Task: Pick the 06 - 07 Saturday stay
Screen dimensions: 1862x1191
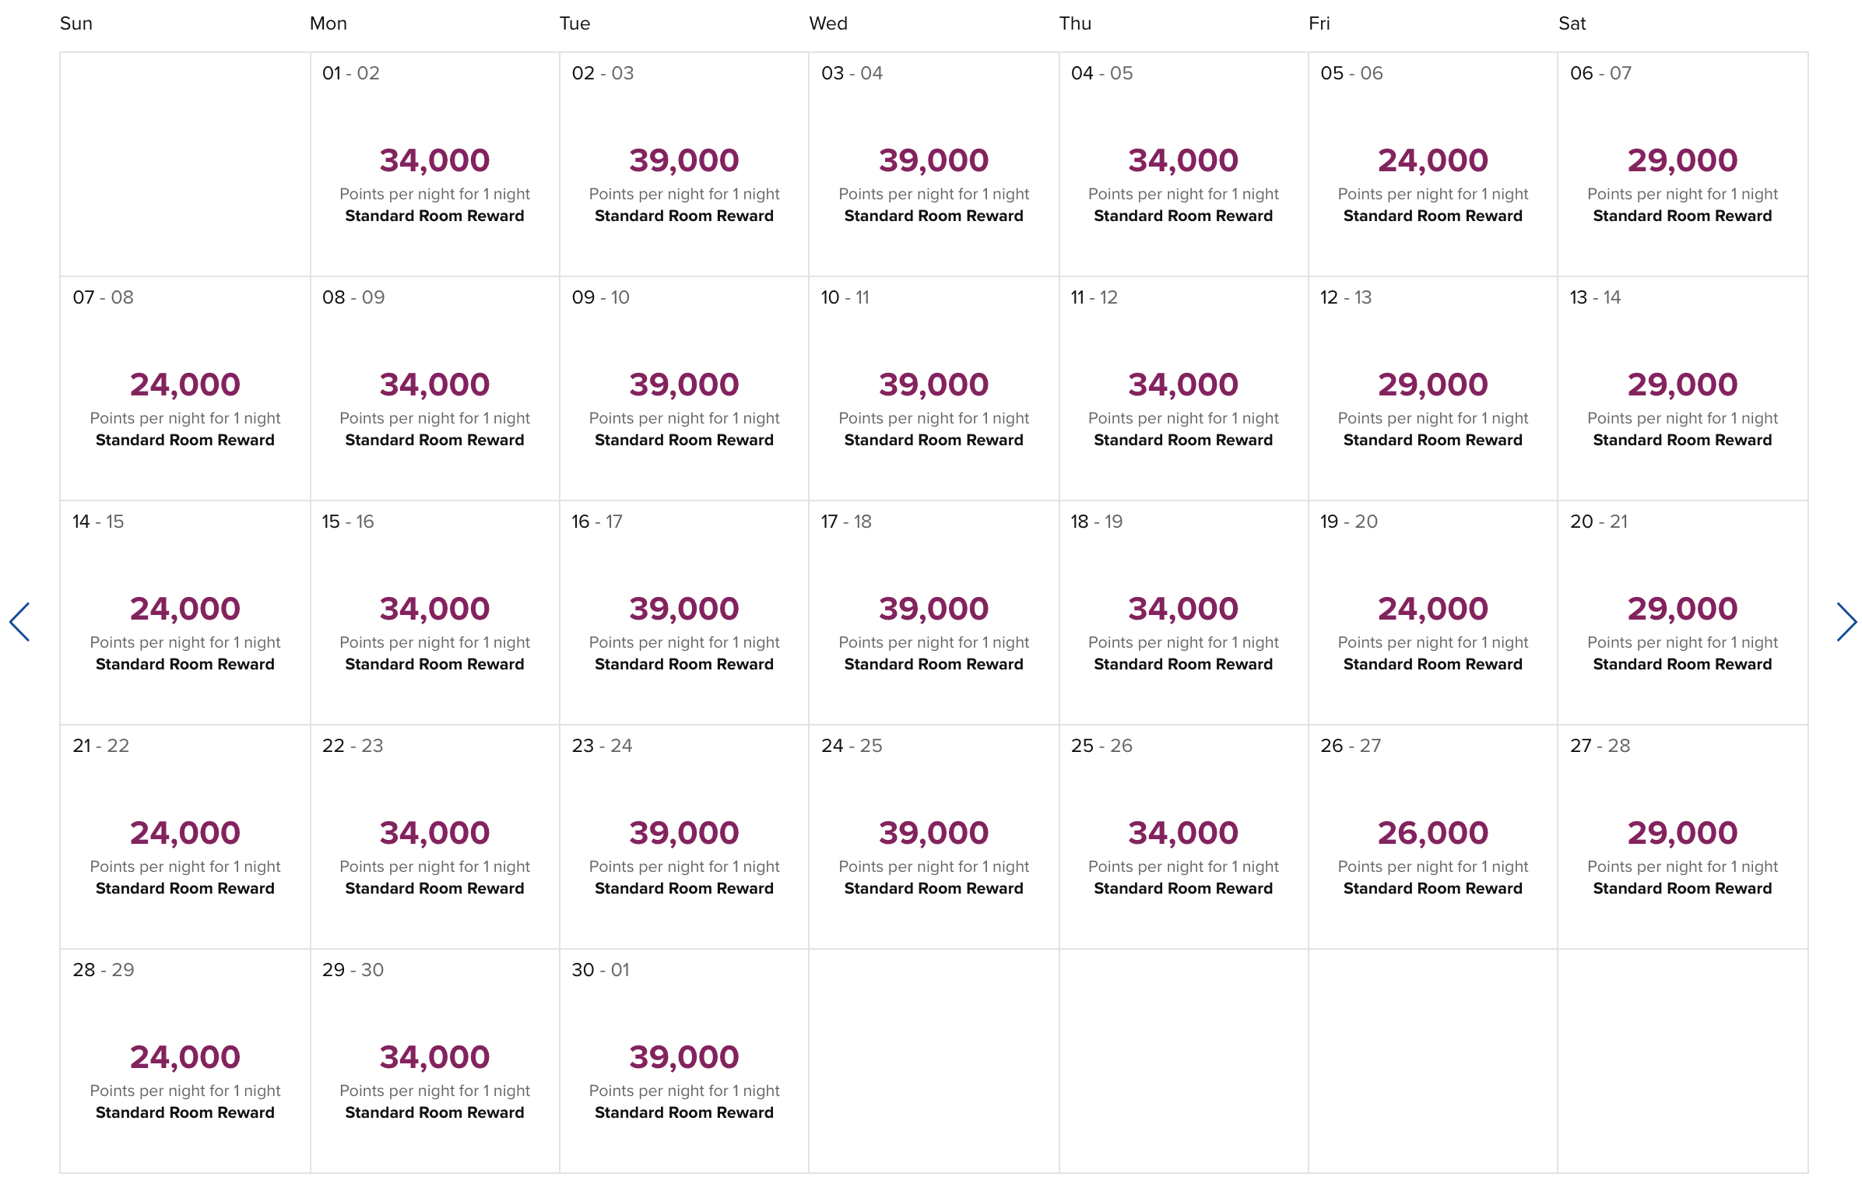Action: pos(1682,164)
